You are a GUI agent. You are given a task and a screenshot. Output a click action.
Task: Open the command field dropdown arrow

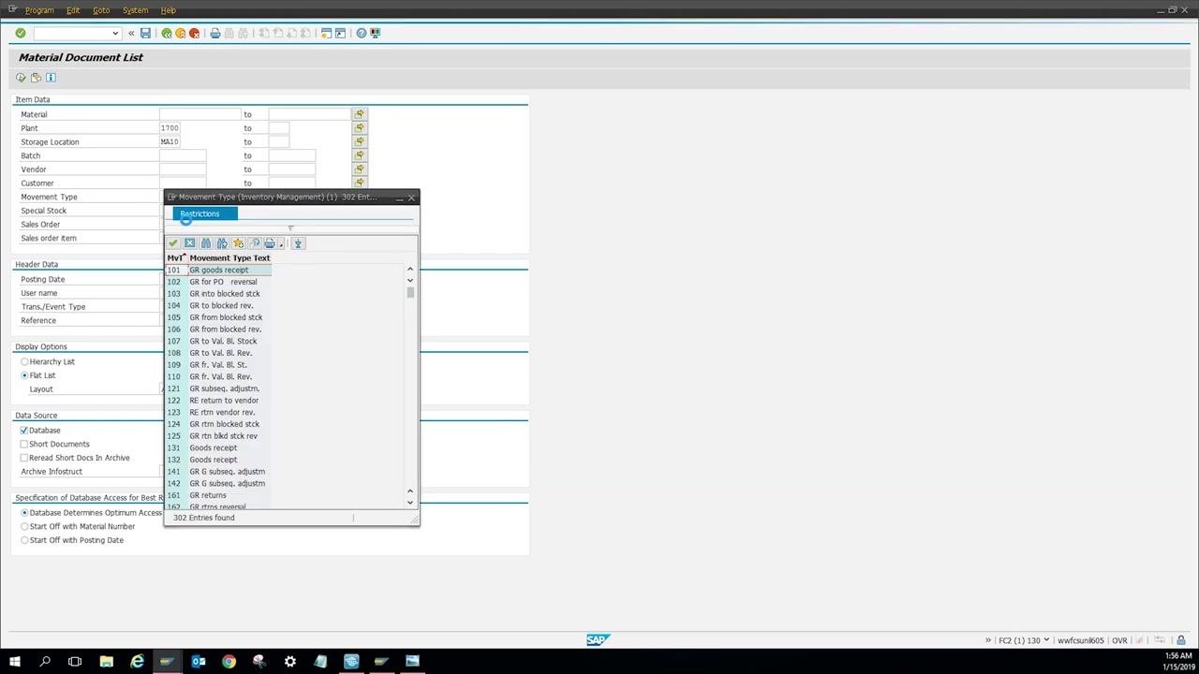coord(115,33)
